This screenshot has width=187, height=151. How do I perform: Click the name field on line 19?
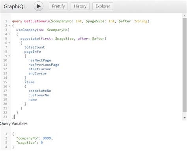click(x=32, y=99)
